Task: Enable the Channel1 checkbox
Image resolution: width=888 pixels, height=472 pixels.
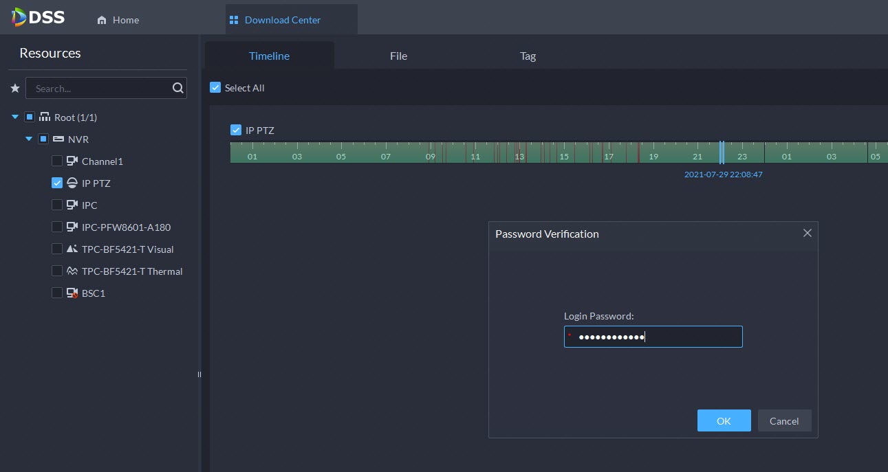Action: [x=57, y=161]
